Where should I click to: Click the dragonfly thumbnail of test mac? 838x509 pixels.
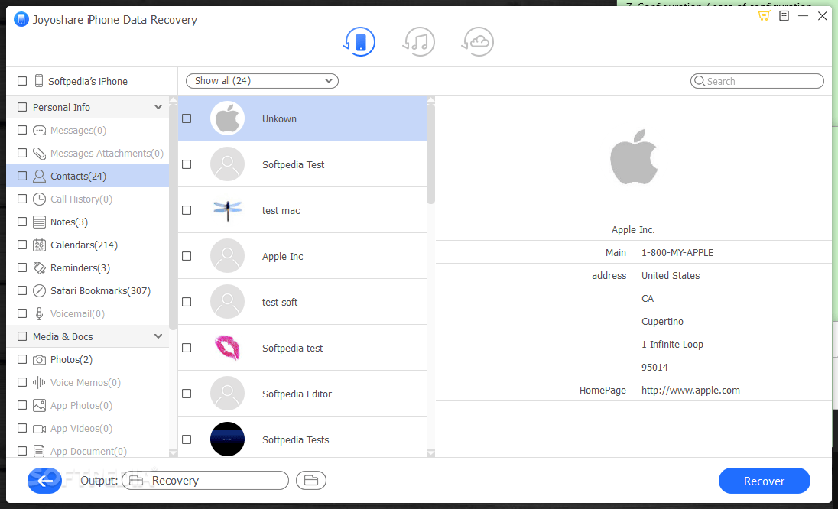coord(227,210)
